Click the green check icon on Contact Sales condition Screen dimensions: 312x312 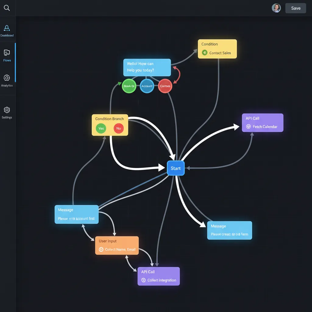(x=204, y=53)
